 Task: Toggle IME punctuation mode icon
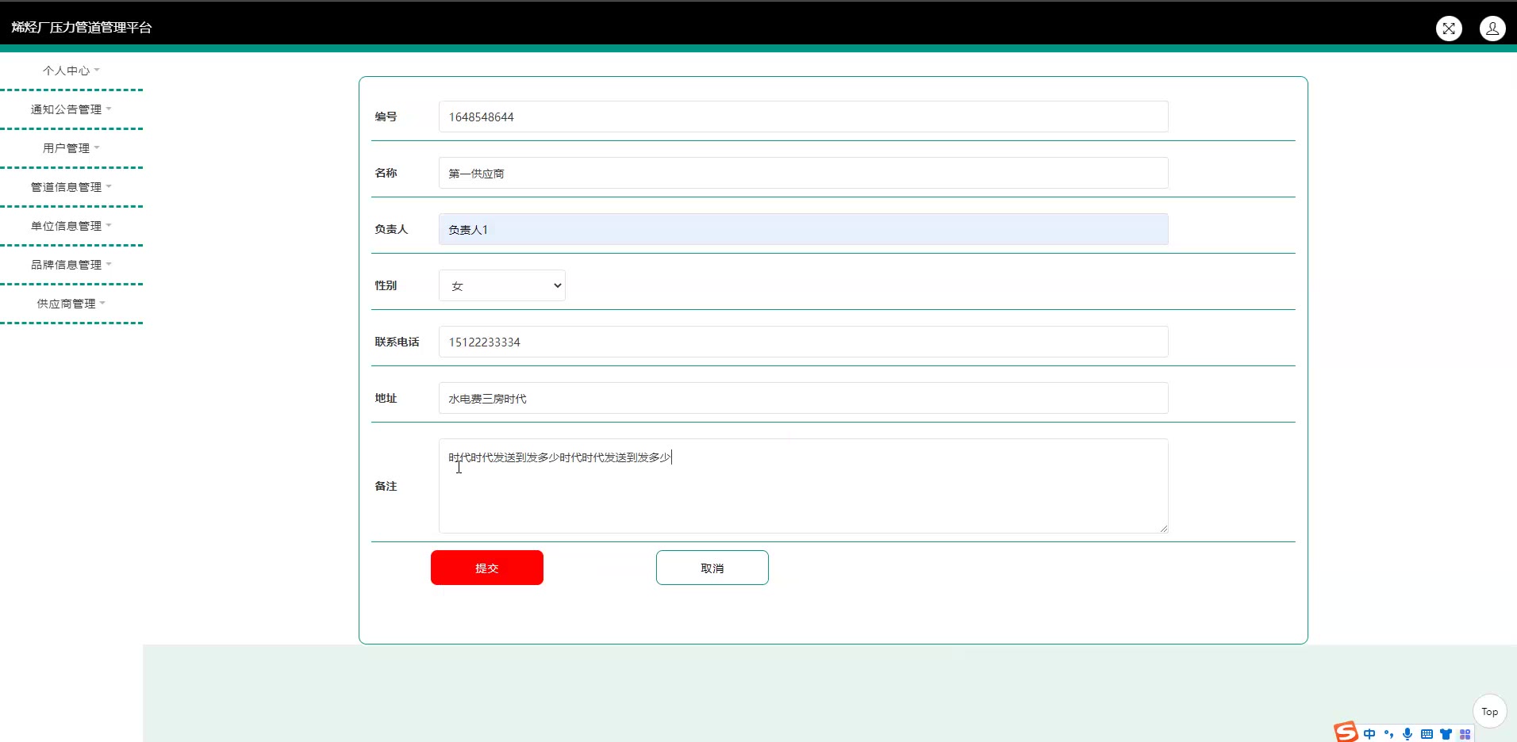1388,734
